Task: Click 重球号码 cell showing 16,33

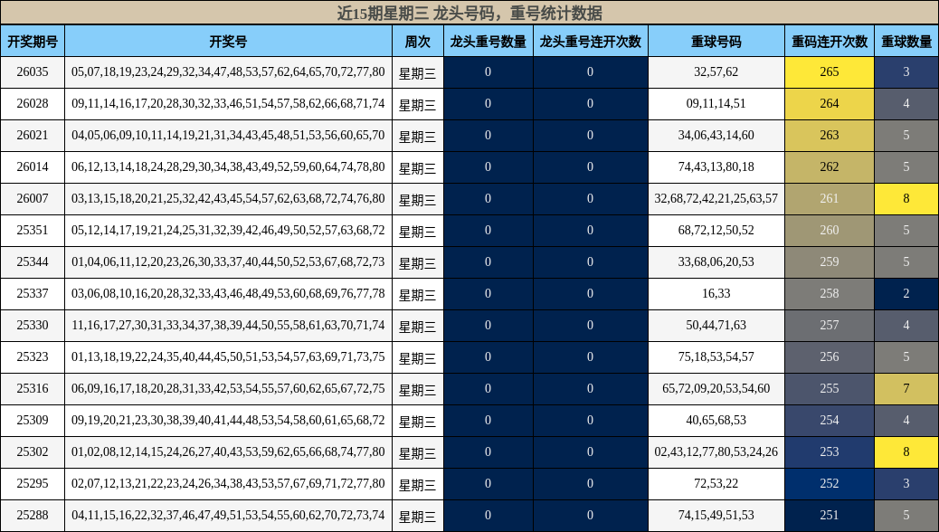Action: point(716,294)
